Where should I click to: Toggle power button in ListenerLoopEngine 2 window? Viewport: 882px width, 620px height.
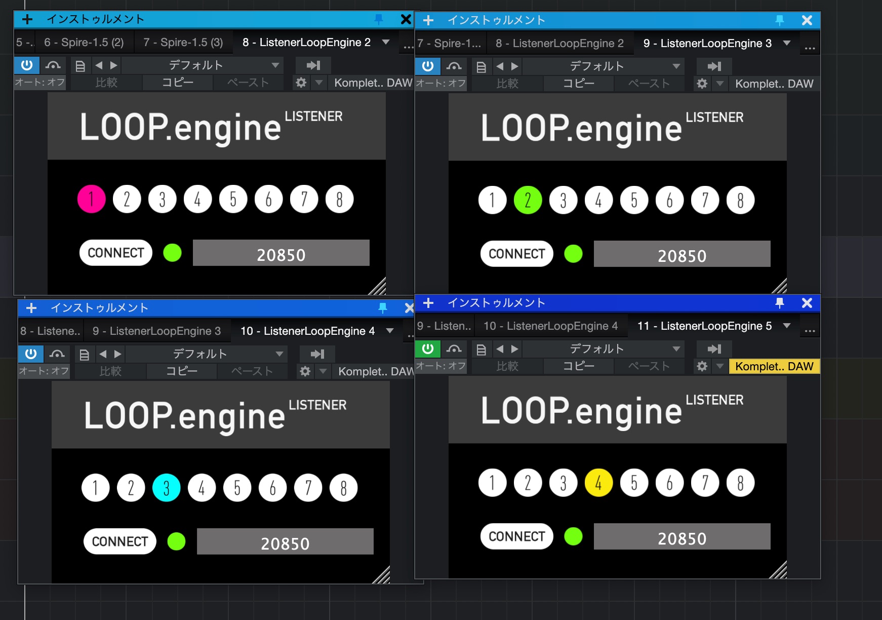point(27,65)
